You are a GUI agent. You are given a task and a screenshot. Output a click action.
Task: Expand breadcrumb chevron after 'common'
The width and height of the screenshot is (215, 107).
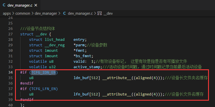pyautogui.click(x=32, y=14)
